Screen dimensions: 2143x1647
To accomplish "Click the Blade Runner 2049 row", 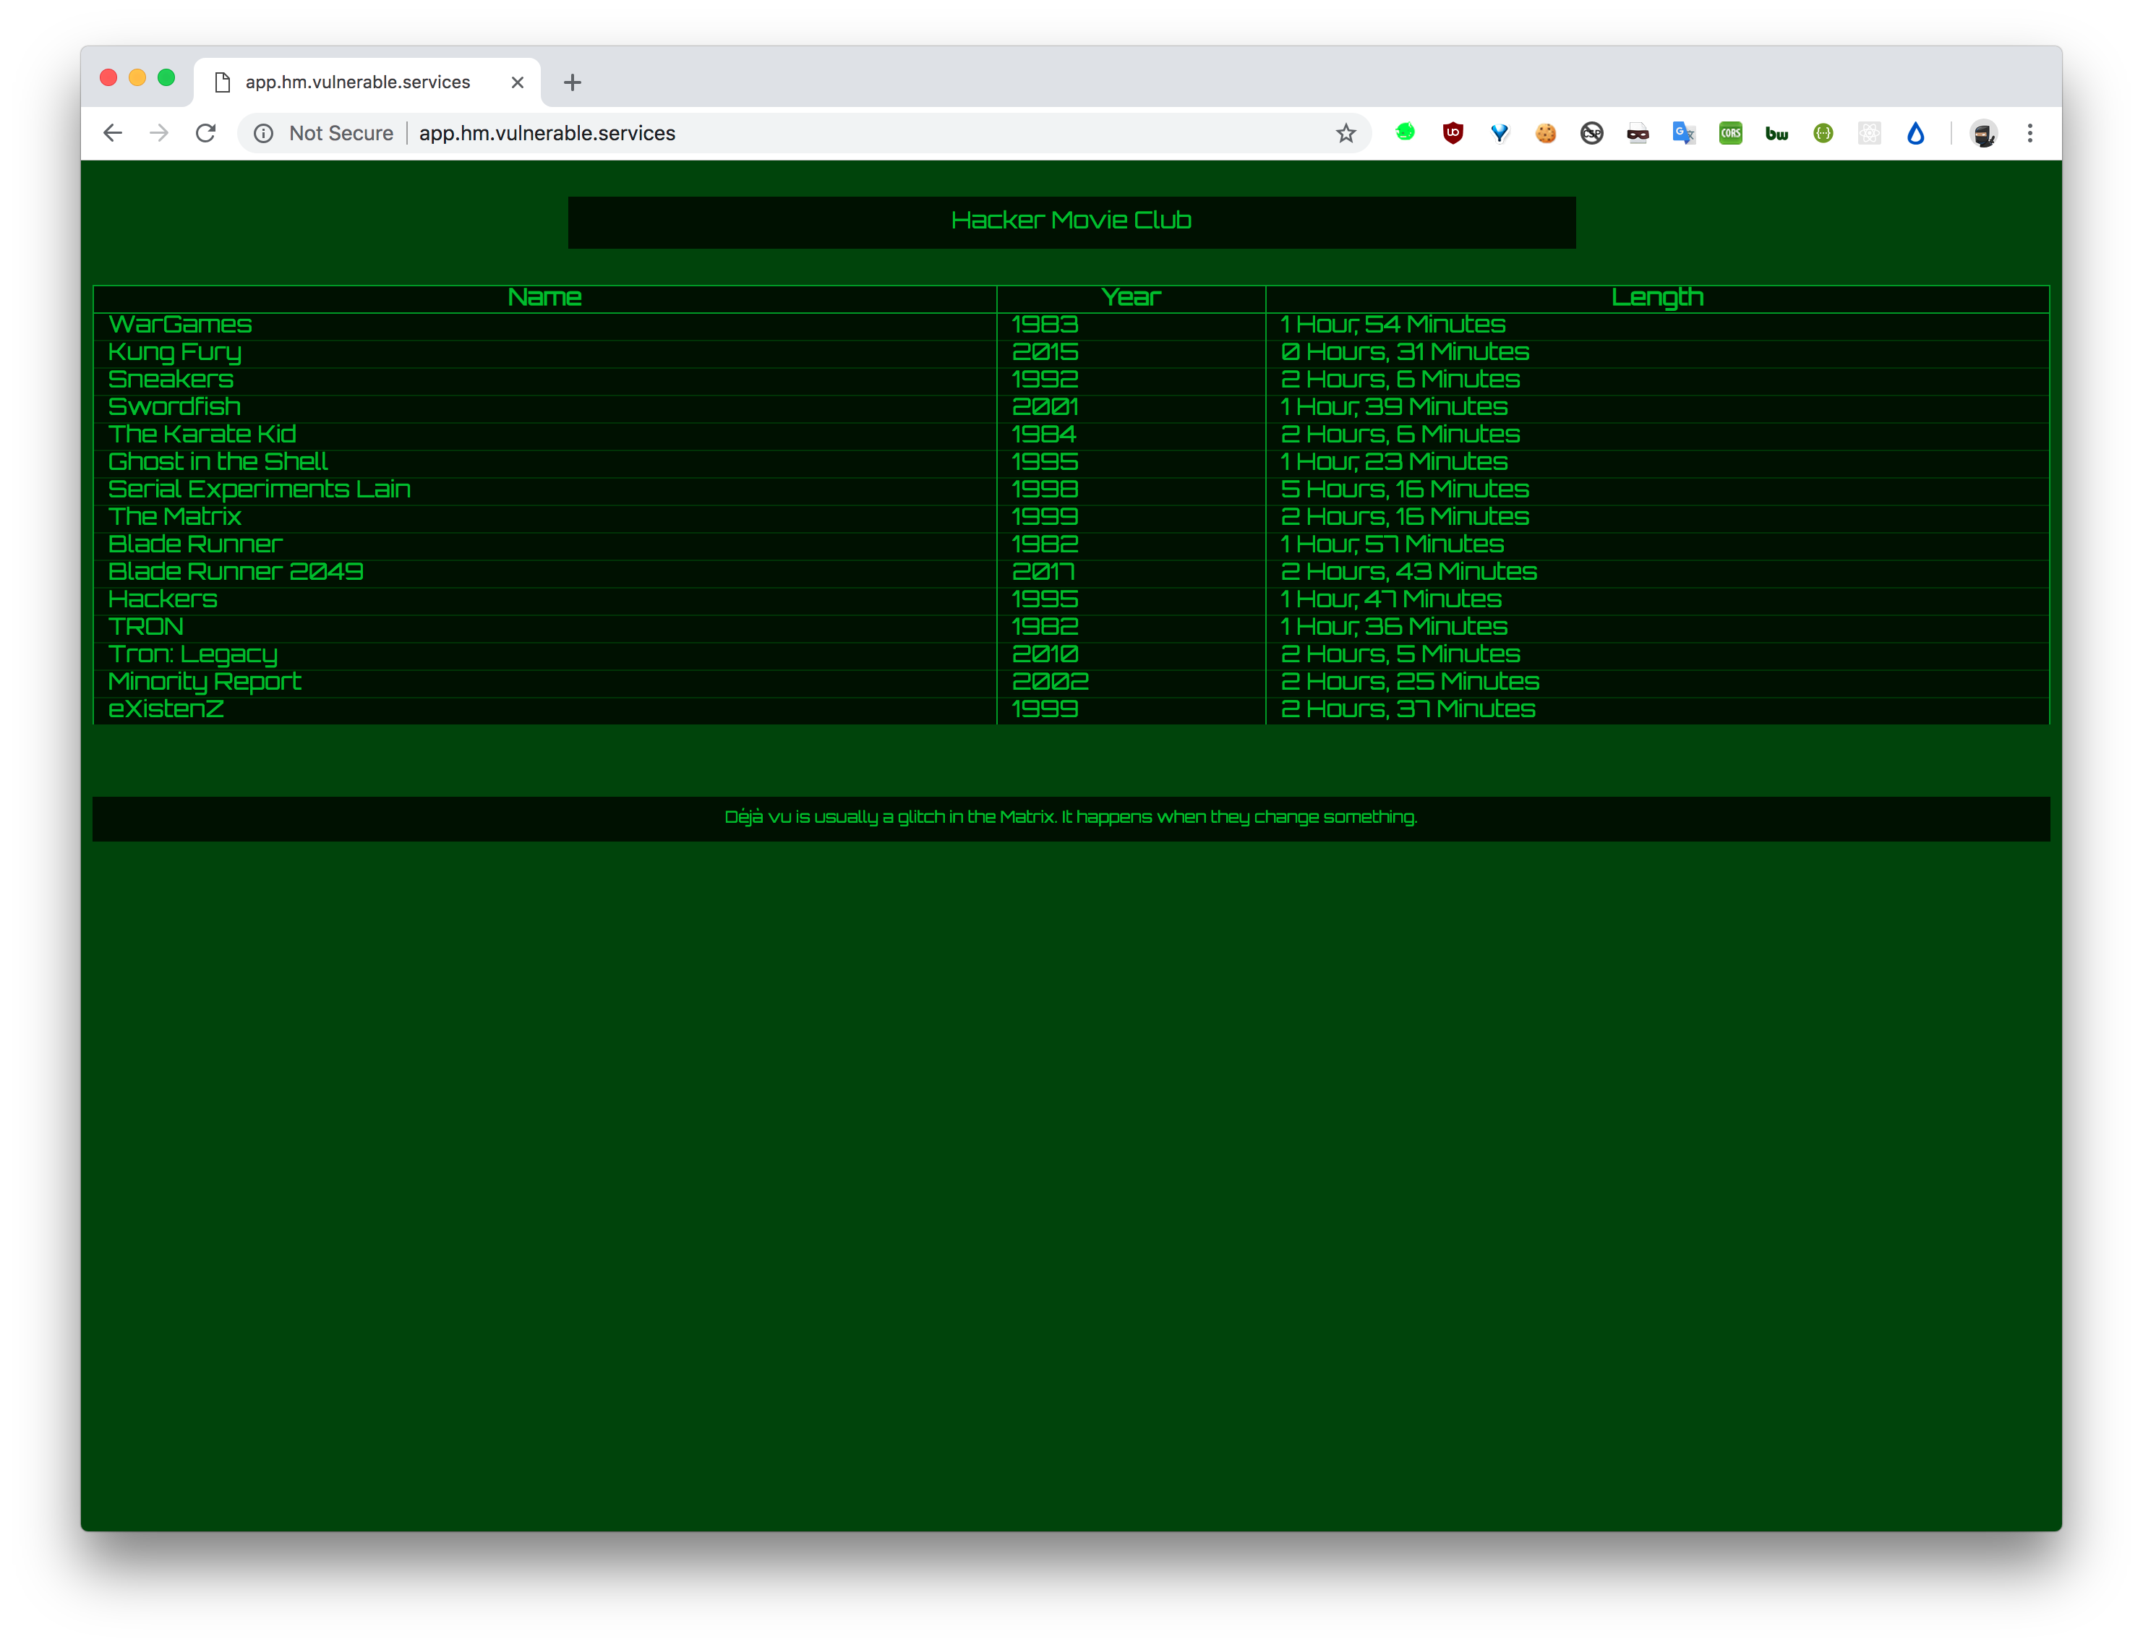I will [235, 572].
